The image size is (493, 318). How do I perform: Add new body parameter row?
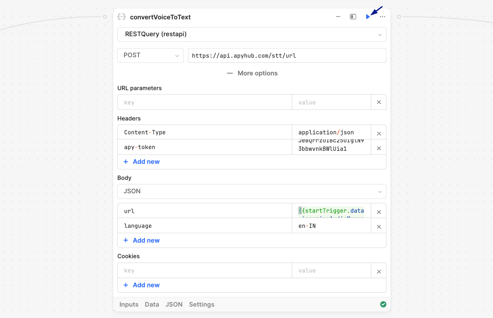coord(142,241)
